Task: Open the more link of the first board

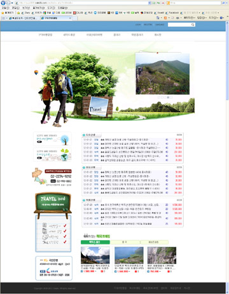Action: point(179,135)
